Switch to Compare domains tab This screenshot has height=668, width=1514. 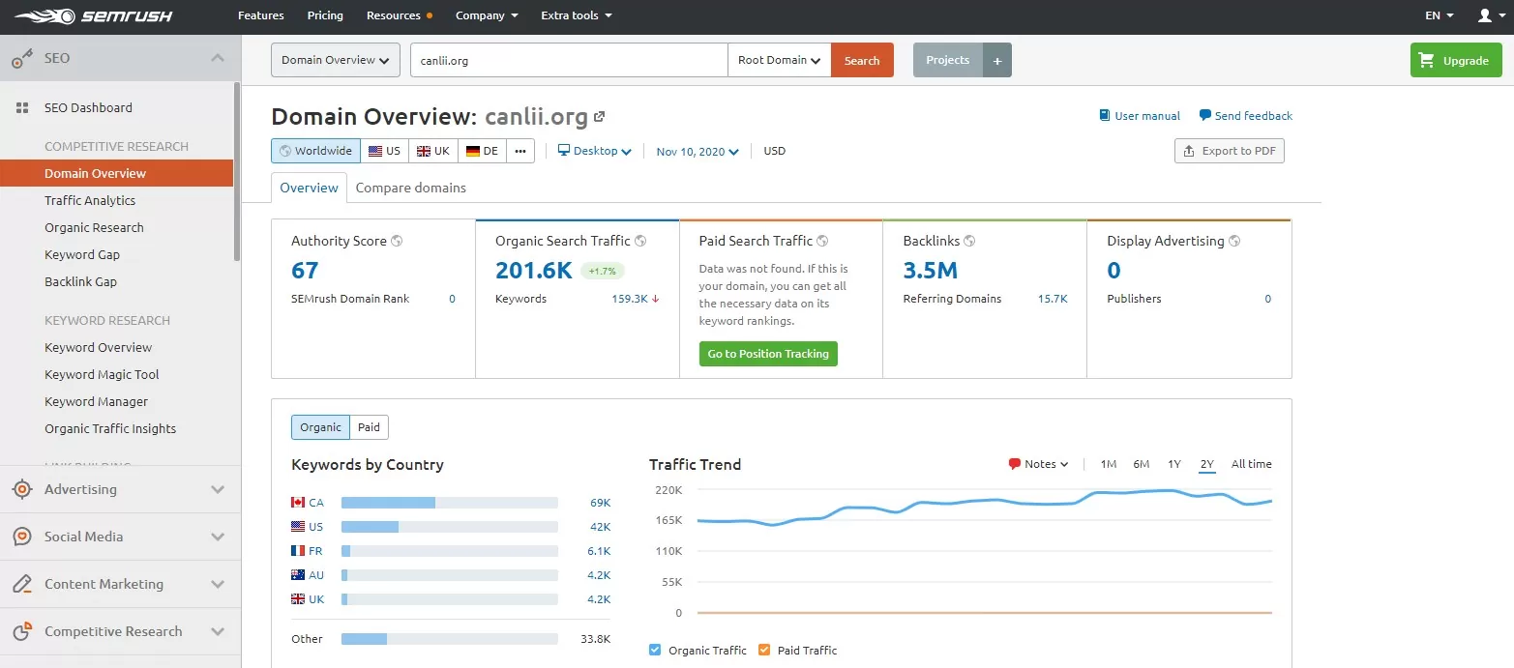point(411,188)
